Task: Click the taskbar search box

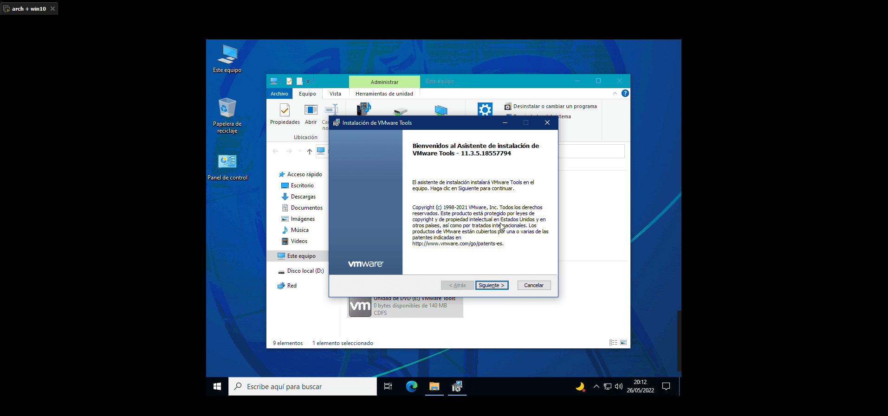Action: pos(303,386)
